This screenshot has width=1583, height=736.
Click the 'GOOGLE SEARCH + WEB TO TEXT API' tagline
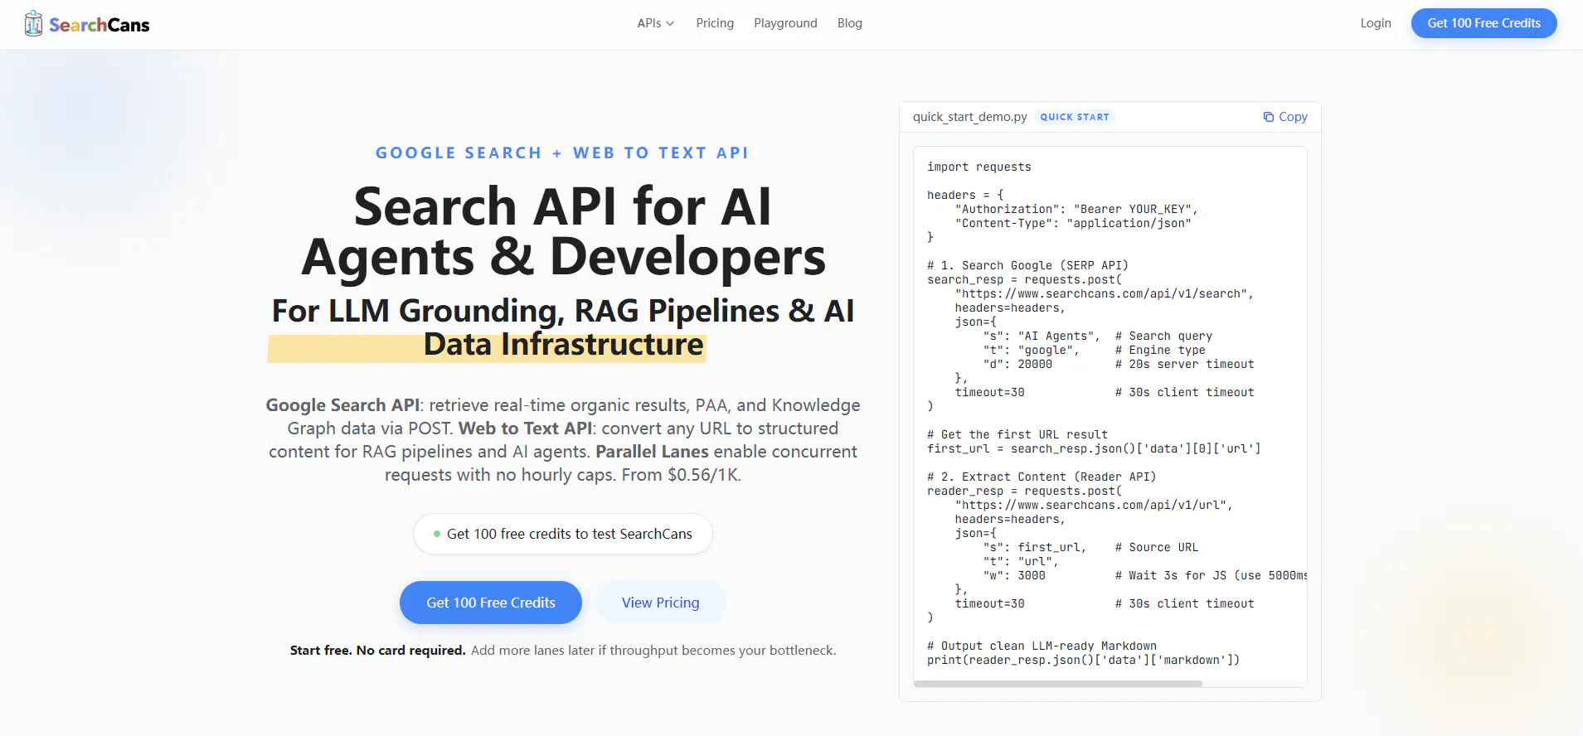pos(563,153)
